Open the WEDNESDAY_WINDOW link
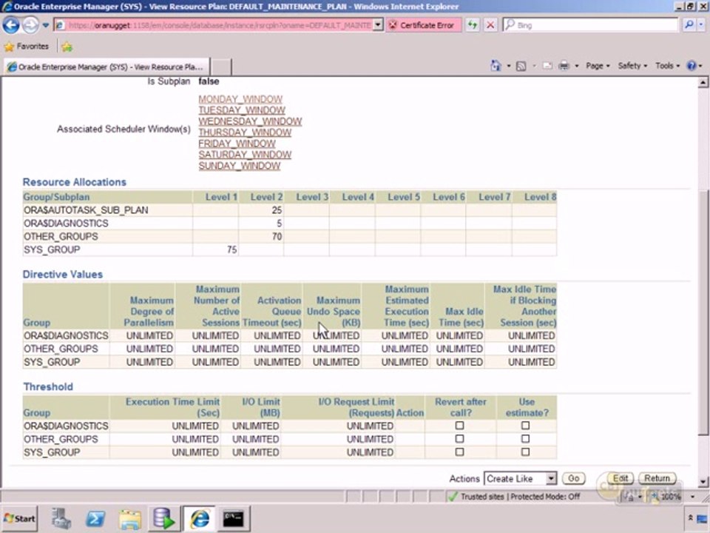 (250, 121)
